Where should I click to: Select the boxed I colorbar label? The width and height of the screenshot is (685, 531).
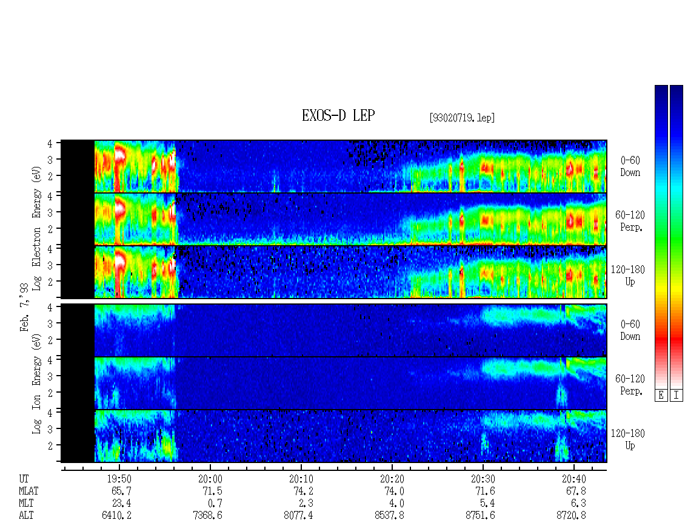pyautogui.click(x=677, y=396)
